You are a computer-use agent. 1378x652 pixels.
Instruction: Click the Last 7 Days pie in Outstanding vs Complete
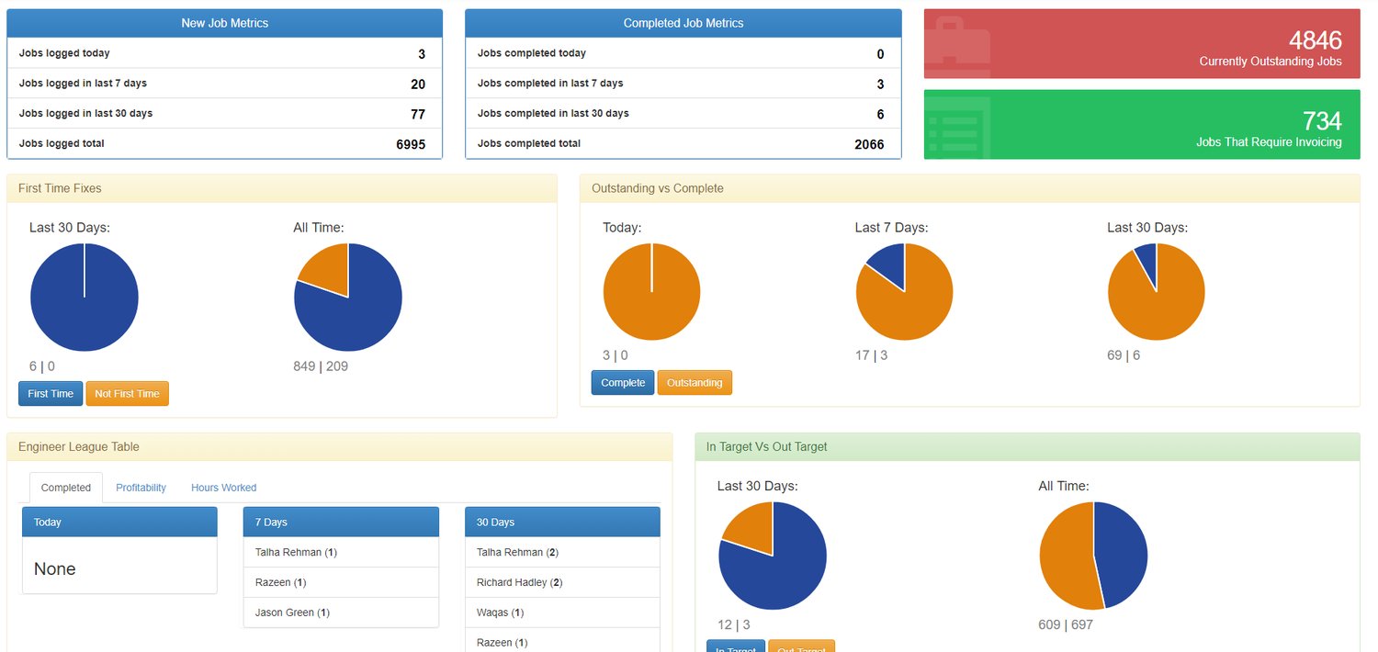pos(904,290)
